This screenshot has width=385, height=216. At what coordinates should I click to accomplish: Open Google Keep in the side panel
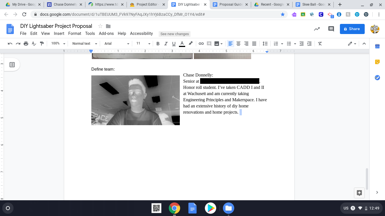click(377, 62)
